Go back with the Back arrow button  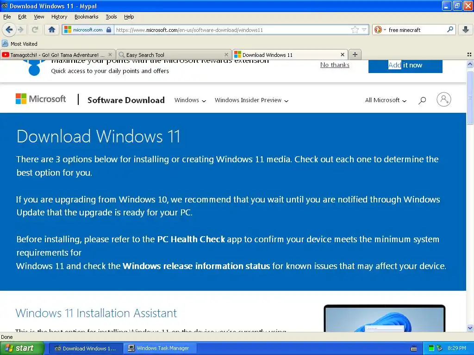pos(9,30)
